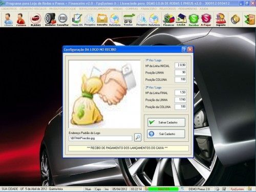This screenshot has height=192, width=256.
Task: Click the Salvar Cadastro button
Action: (166, 122)
